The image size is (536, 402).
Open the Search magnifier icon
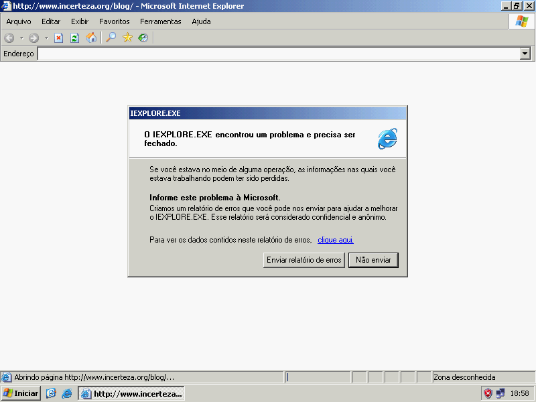(111, 38)
